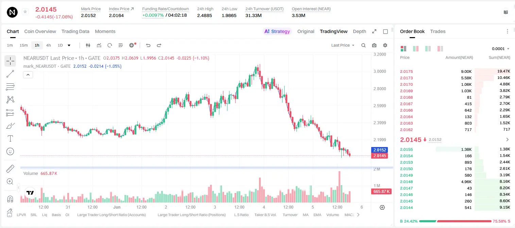Open chart settings gear icon

click(385, 45)
